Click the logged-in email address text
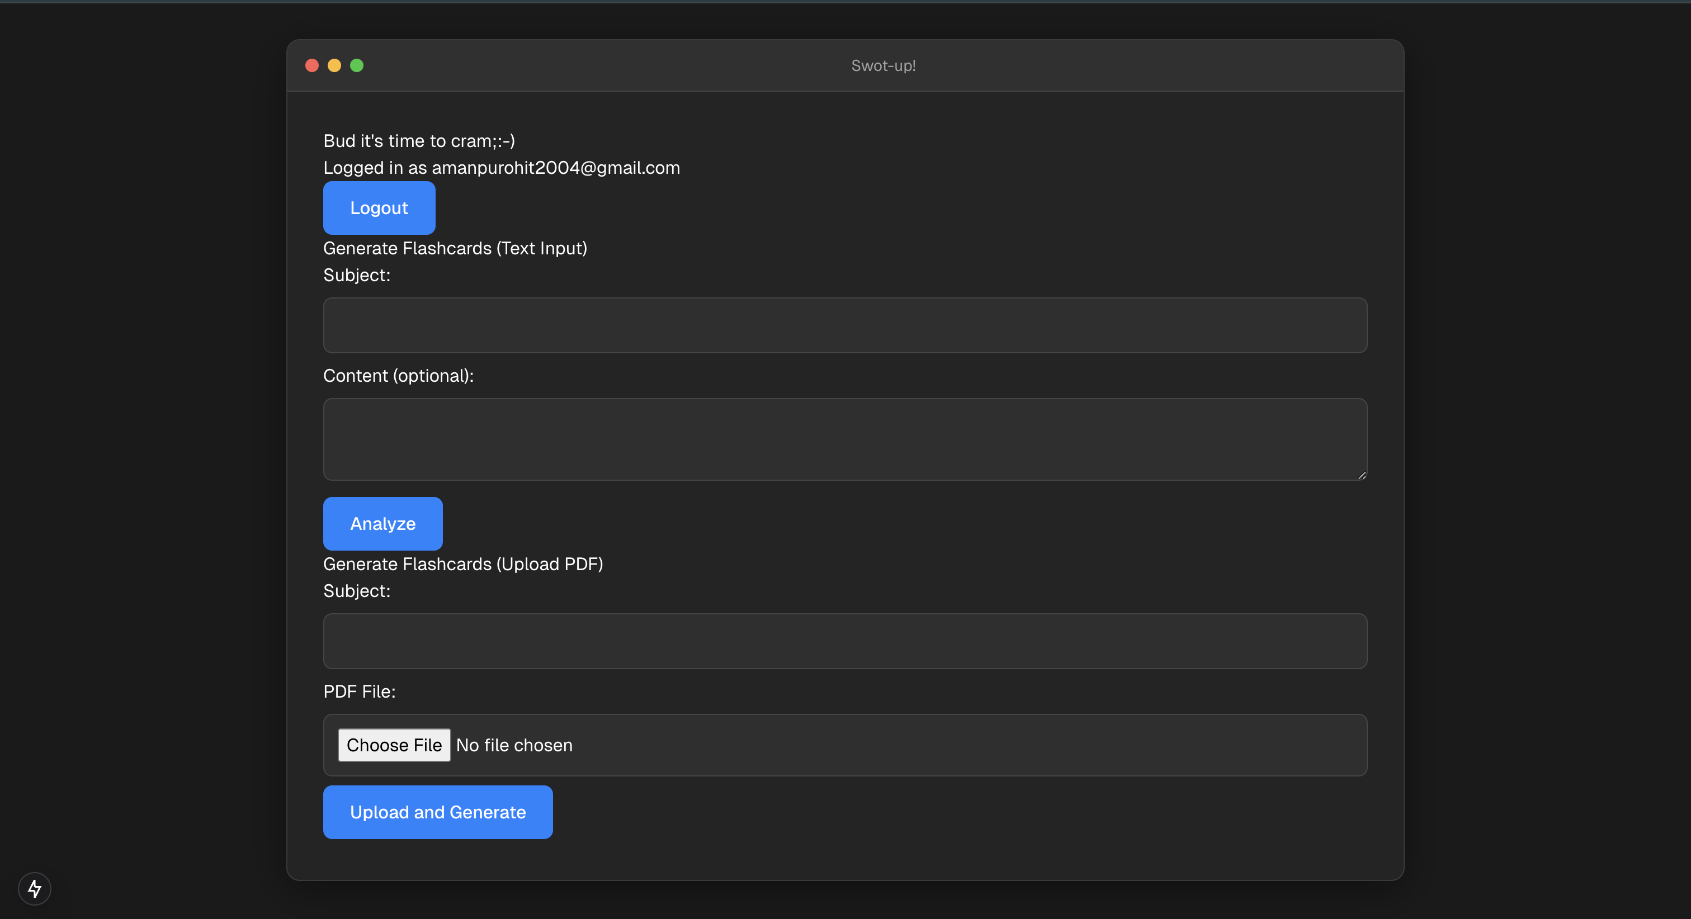The width and height of the screenshot is (1691, 919). [555, 168]
